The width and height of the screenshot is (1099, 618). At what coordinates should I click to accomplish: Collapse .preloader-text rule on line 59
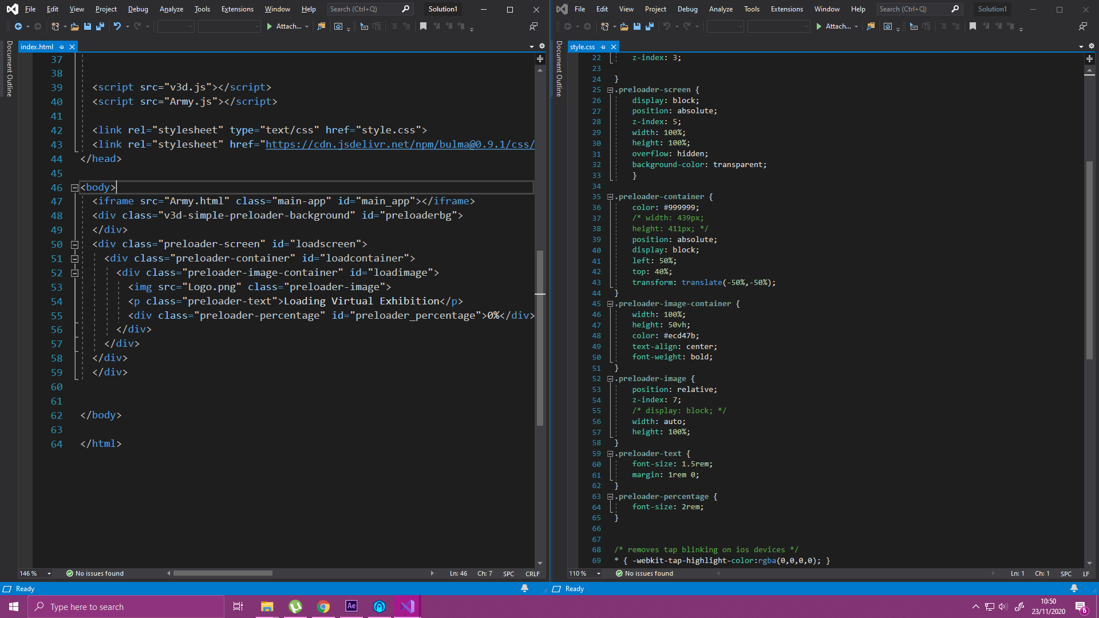click(610, 454)
